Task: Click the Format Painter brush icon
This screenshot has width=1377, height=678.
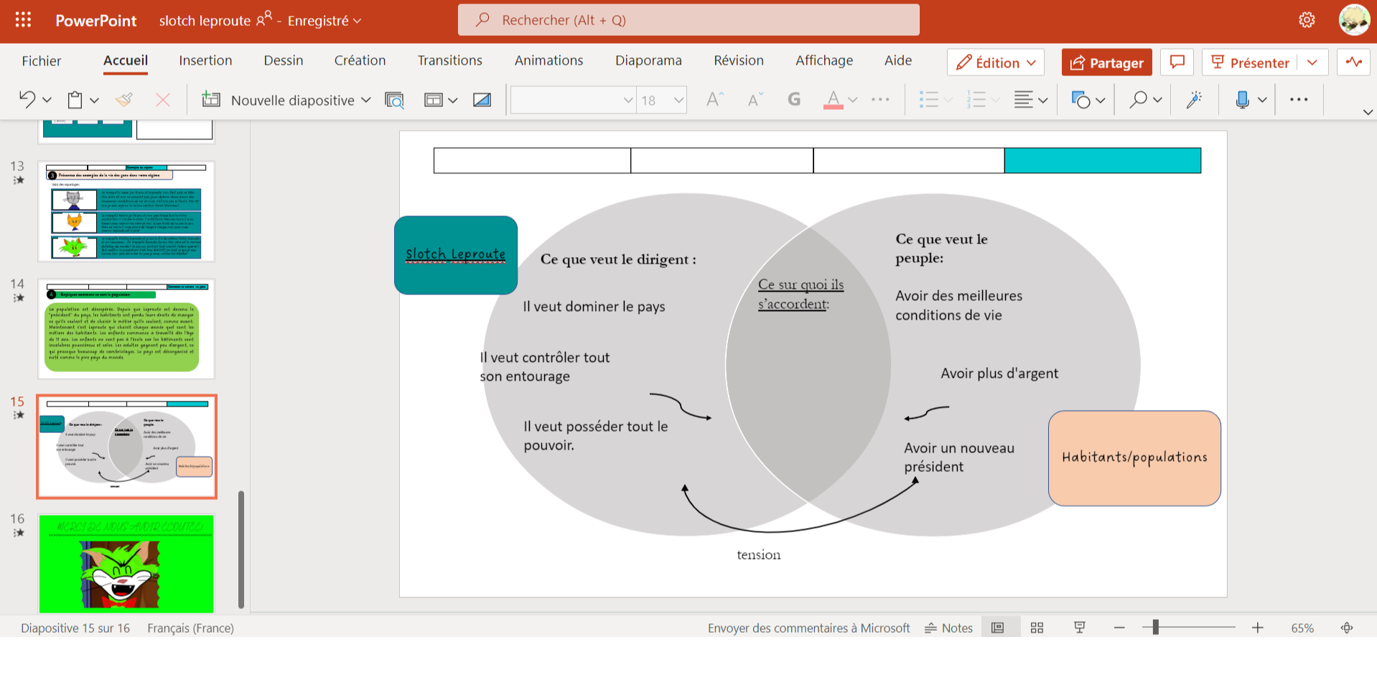Action: pos(124,100)
